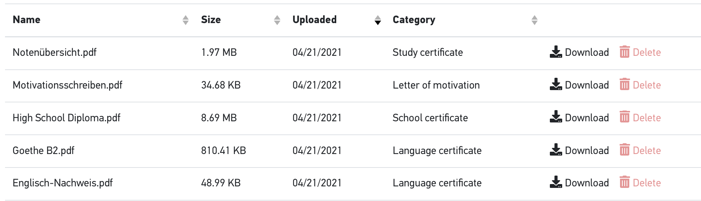Click trash icon for Englisch-Nachweis.pdf
The width and height of the screenshot is (701, 201).
625,182
